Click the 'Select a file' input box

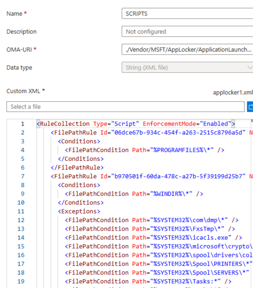[x=125, y=107]
